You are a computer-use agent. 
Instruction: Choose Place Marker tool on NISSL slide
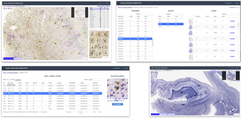pyautogui.click(x=171, y=114)
